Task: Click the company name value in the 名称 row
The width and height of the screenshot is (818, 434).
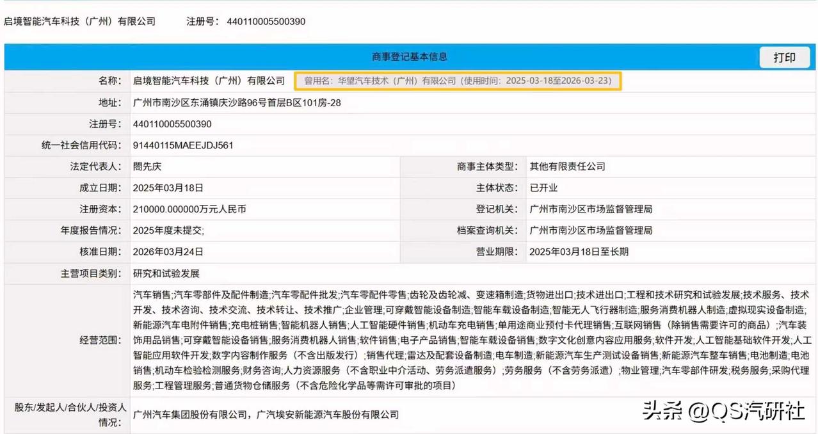Action: 209,81
